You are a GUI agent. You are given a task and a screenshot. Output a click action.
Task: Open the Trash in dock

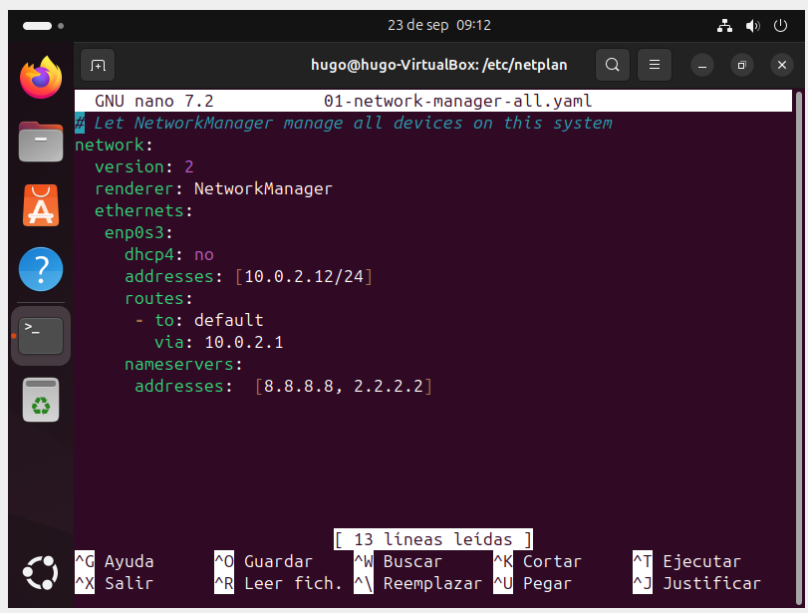coord(41,400)
